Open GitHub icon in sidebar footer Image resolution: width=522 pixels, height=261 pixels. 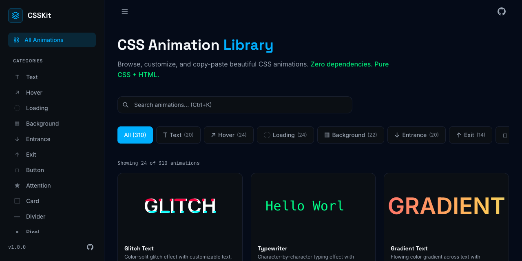coord(90,247)
